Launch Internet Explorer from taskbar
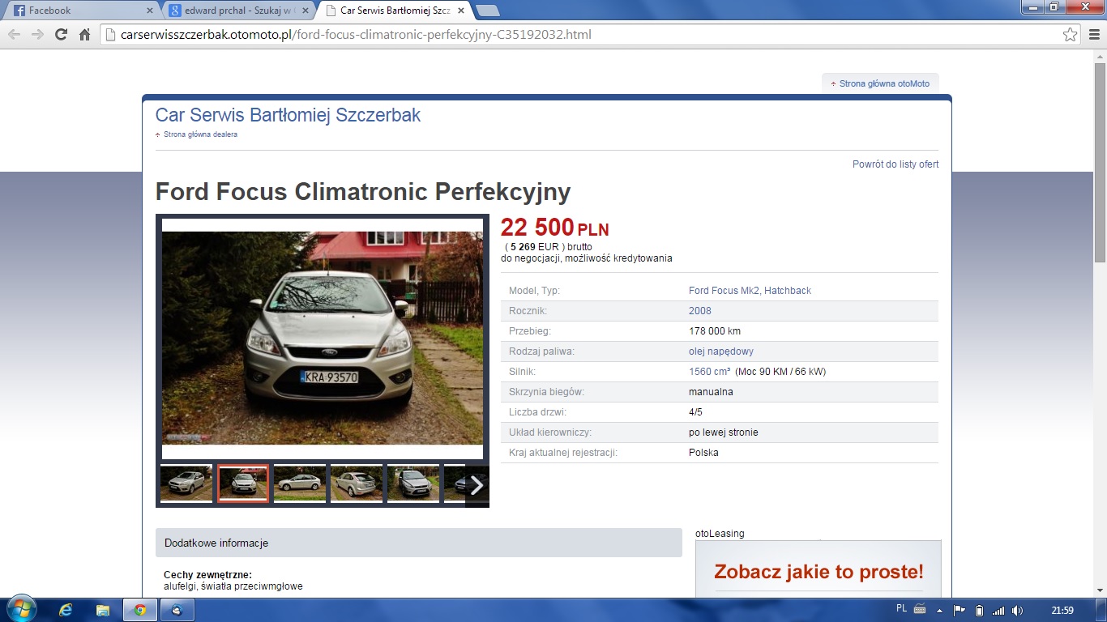Screen dimensions: 1107x622 (x=66, y=610)
